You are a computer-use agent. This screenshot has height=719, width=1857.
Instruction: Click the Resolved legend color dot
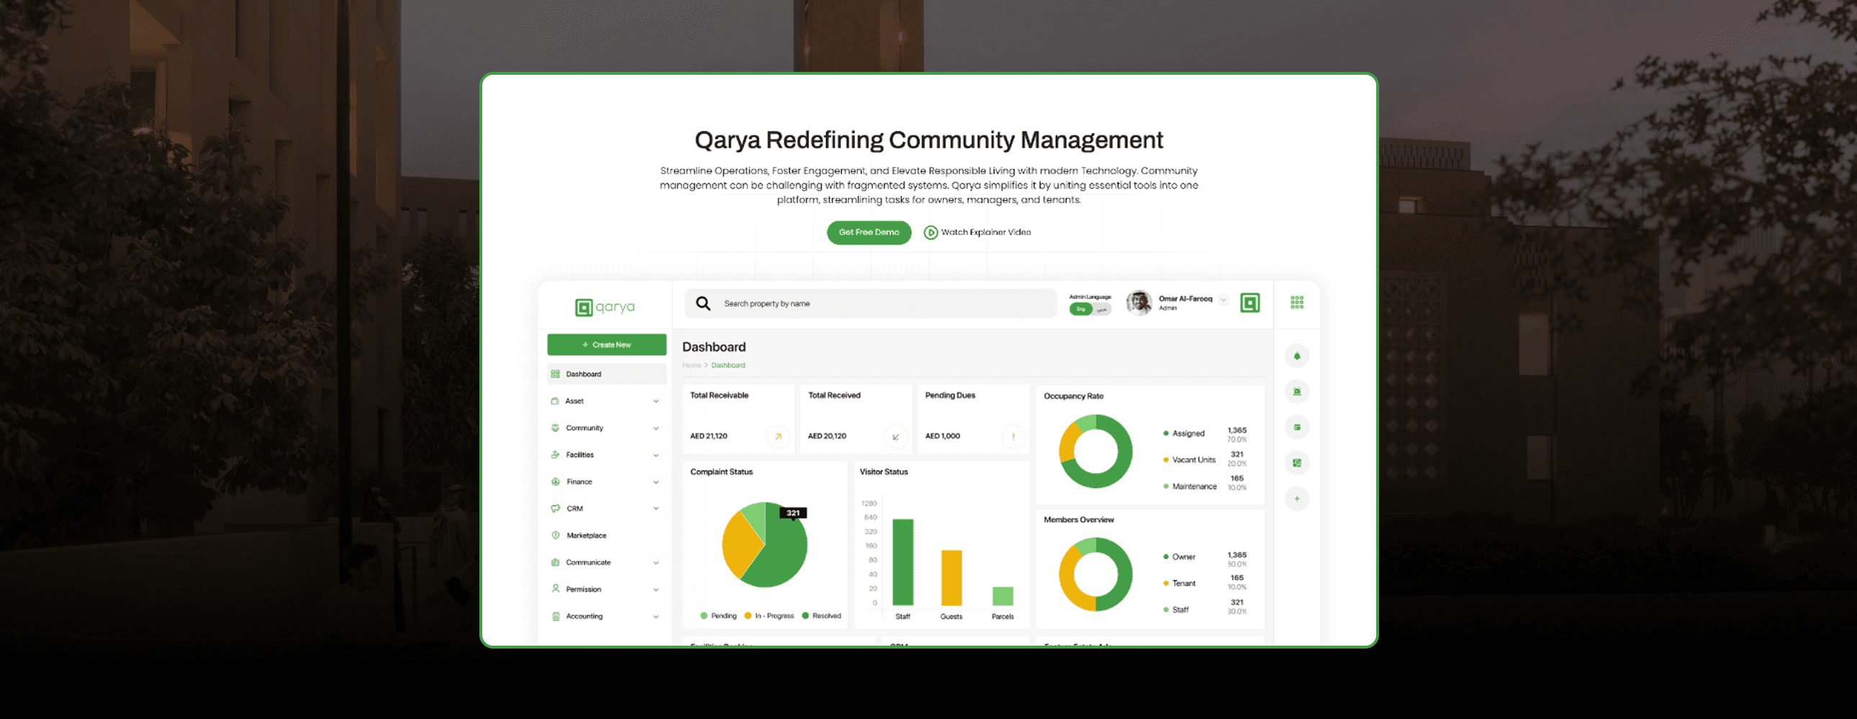point(805,616)
